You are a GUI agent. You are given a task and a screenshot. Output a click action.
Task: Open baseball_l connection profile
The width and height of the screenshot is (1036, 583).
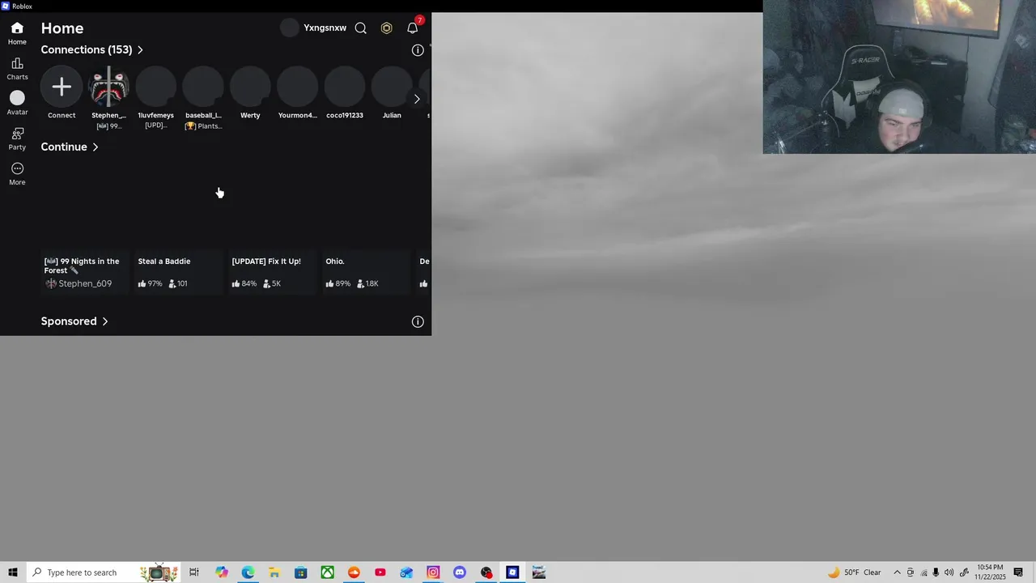pyautogui.click(x=203, y=87)
